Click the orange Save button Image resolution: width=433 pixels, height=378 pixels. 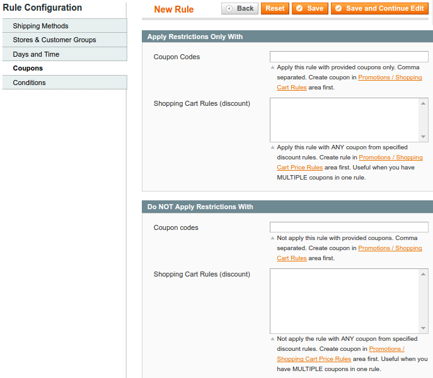tap(309, 8)
